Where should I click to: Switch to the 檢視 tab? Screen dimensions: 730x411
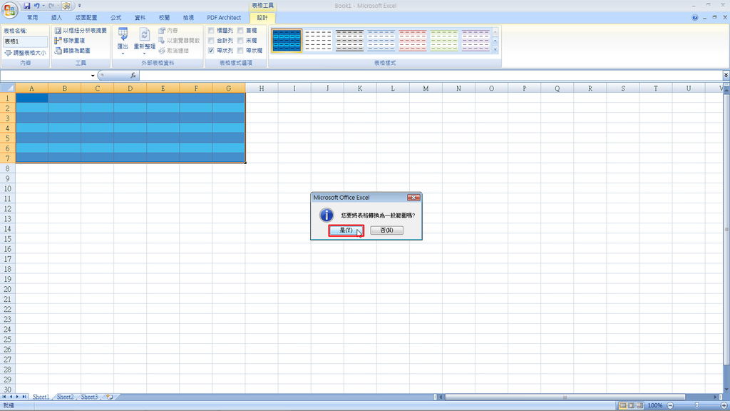pos(188,18)
